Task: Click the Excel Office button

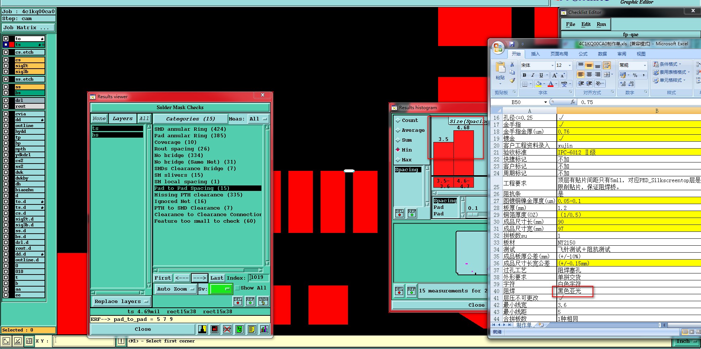Action: pyautogui.click(x=498, y=48)
